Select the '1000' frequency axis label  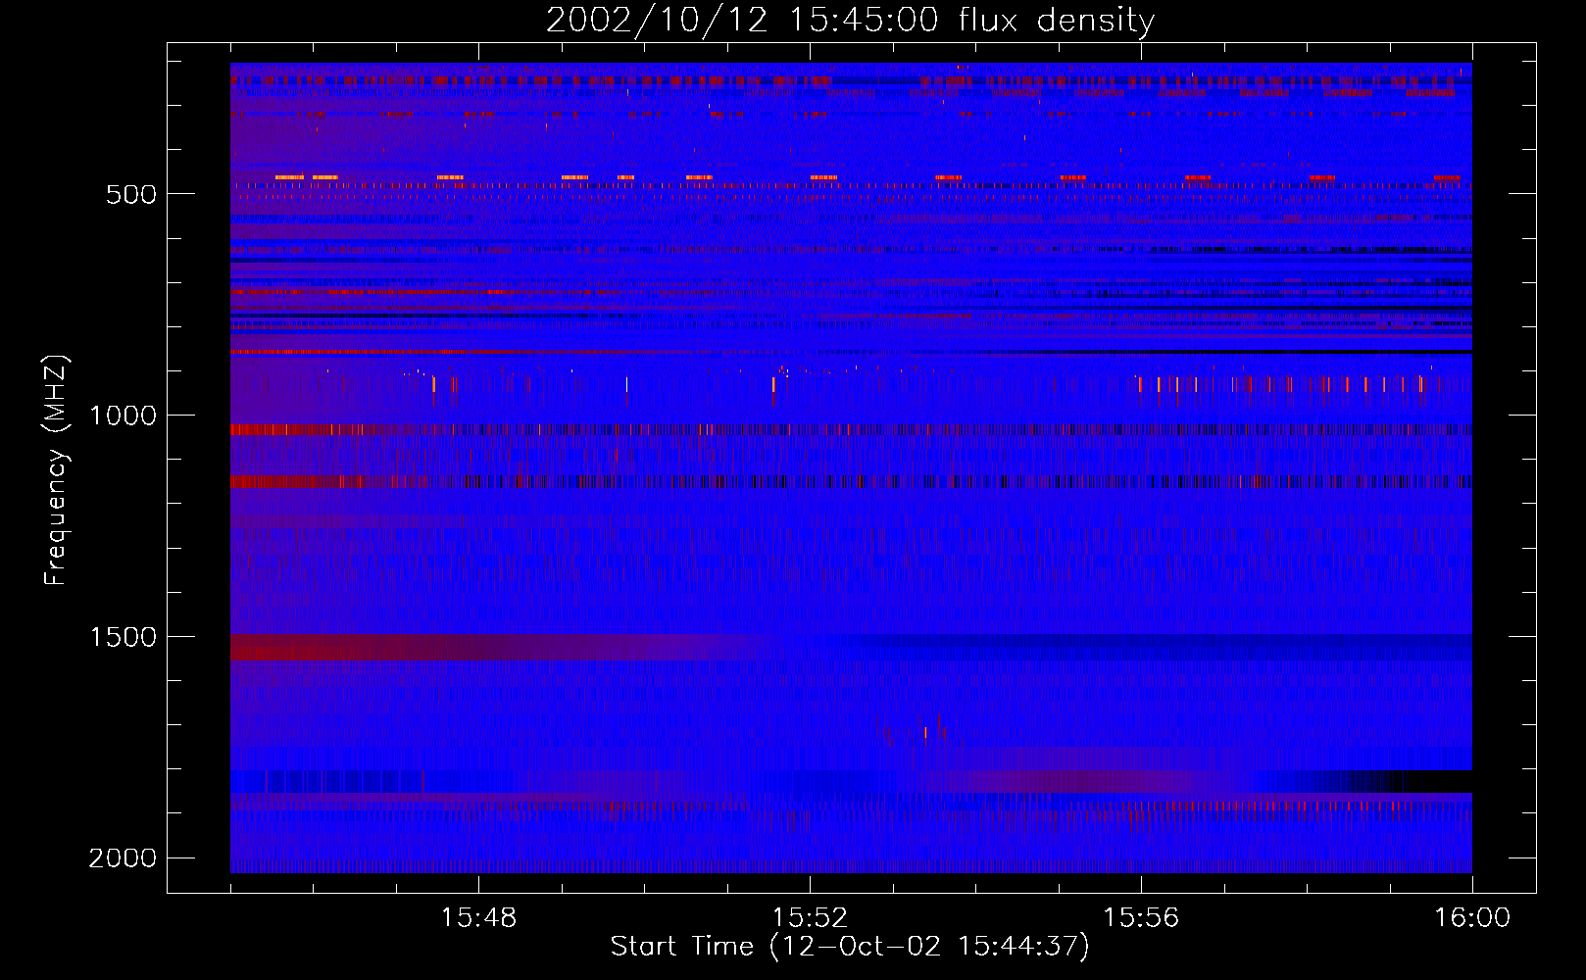[123, 416]
